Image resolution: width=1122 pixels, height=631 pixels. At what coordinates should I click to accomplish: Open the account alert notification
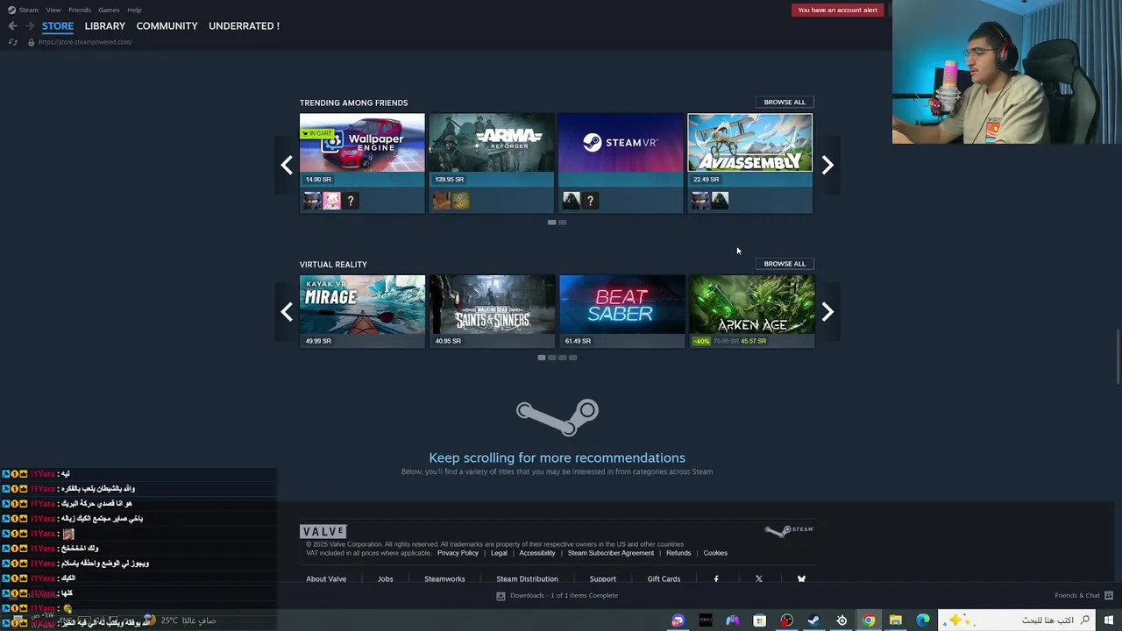click(x=837, y=10)
